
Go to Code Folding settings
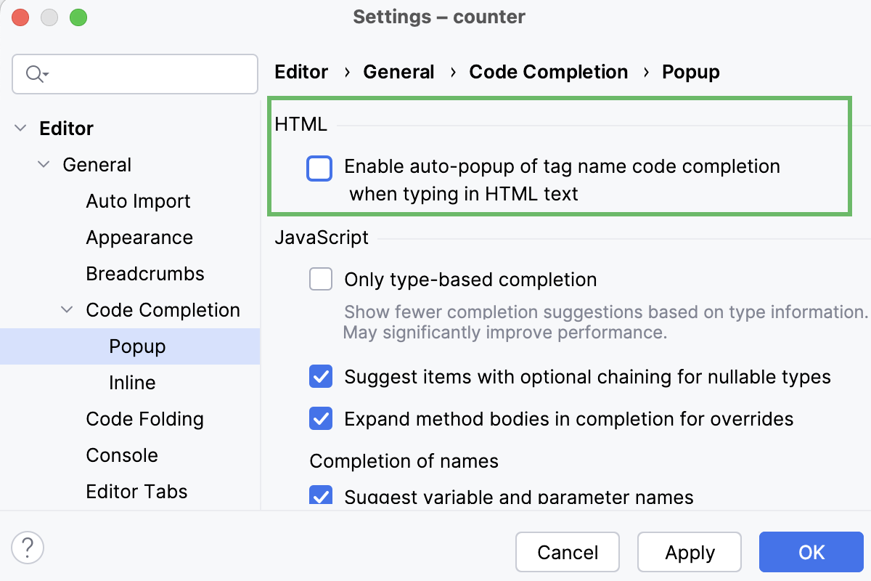click(x=144, y=419)
